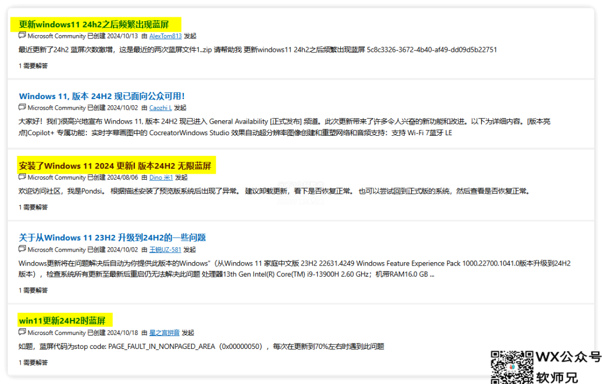Open author profile AlexTom813

[x=166, y=36]
